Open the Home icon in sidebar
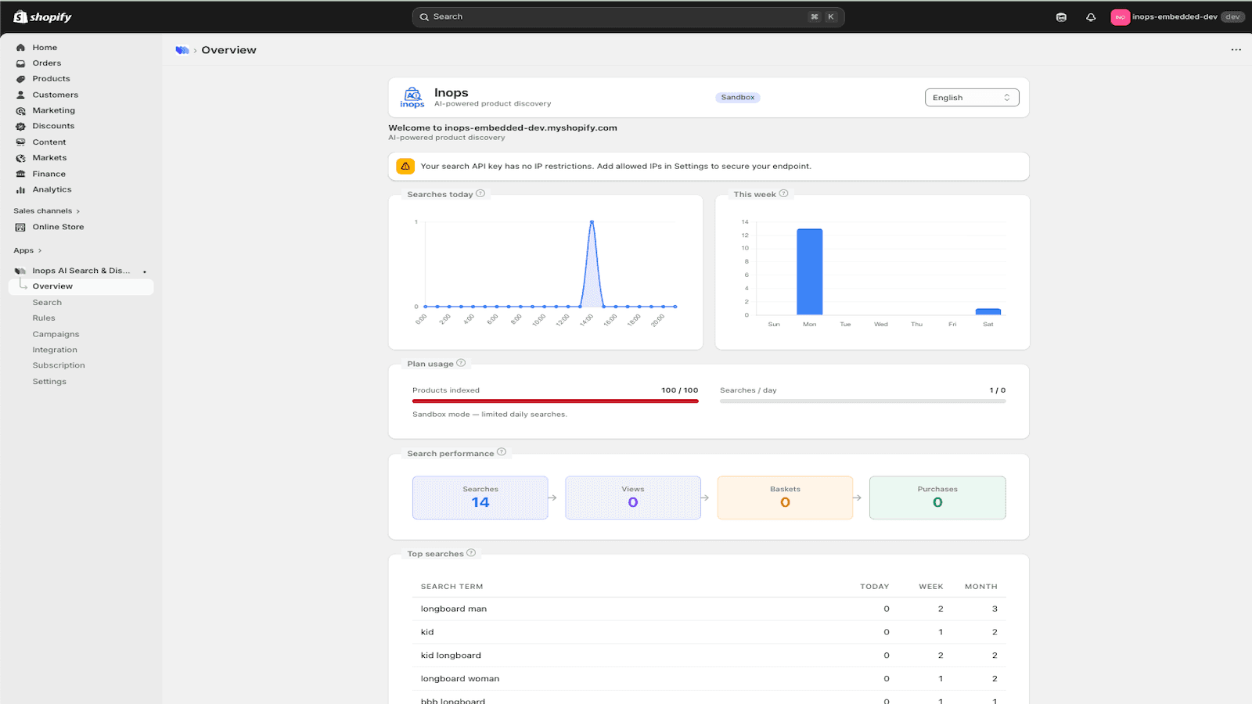Screen dimensions: 1252x704 [x=20, y=48]
